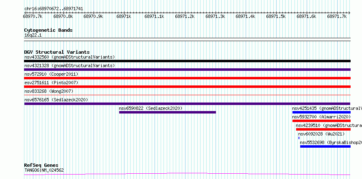Screen dimensions: 362x179
Task: Click the 68971.2k ruler tick label
Action: point(185,16)
